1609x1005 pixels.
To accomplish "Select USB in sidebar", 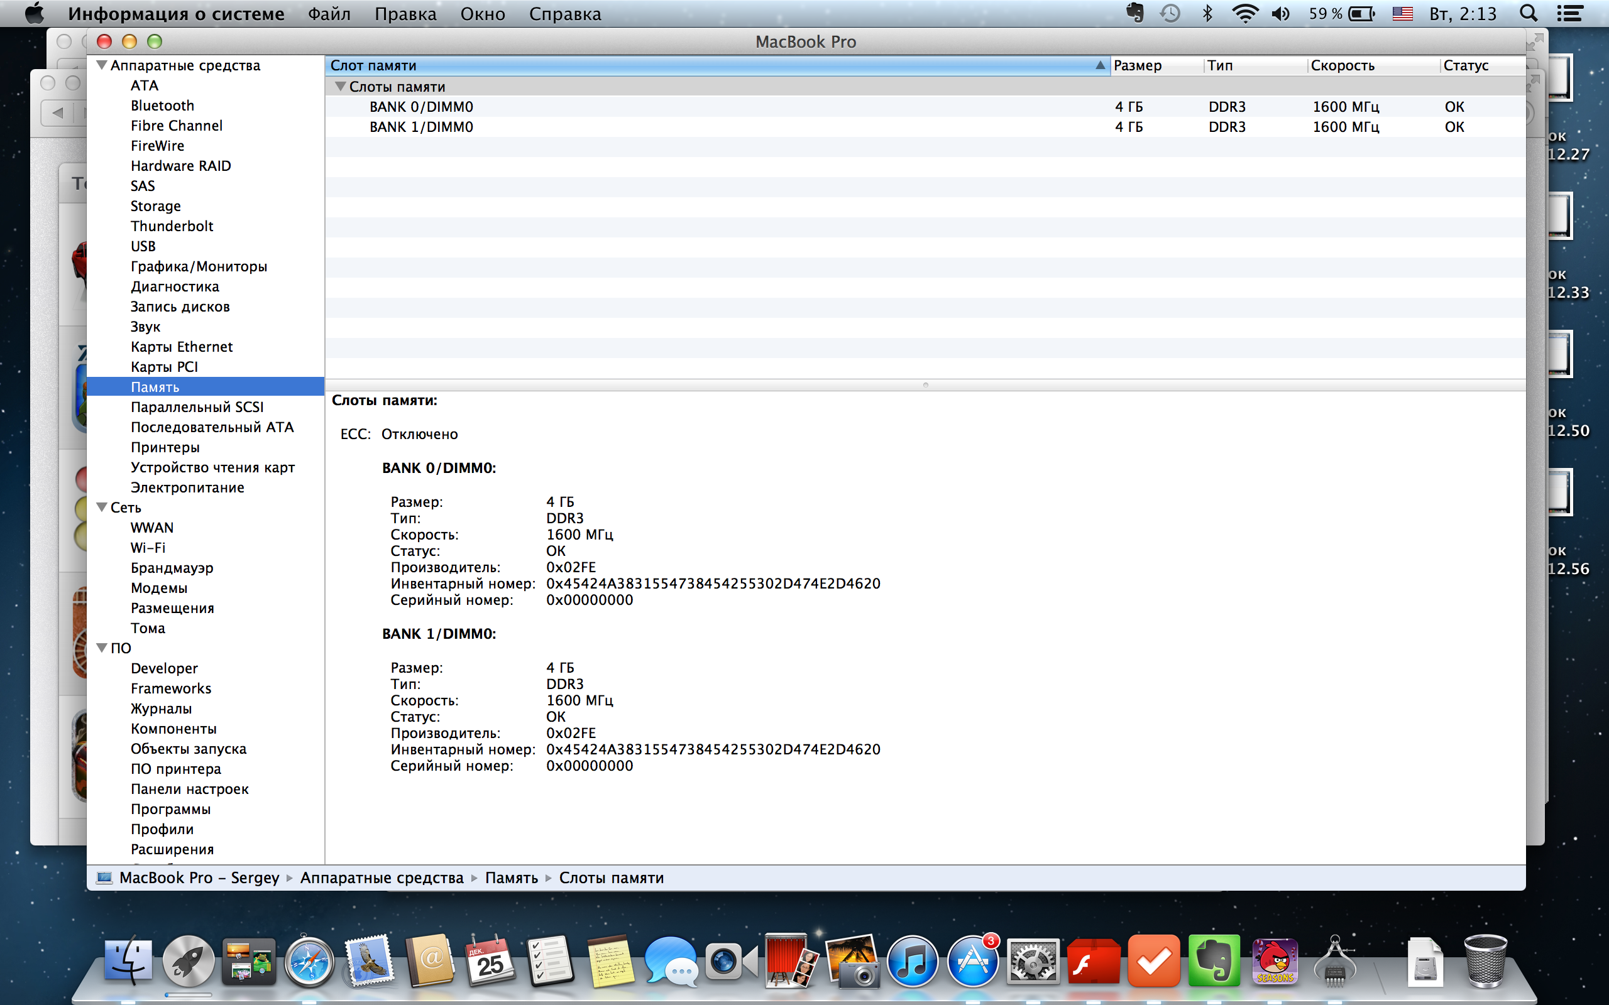I will point(143,246).
